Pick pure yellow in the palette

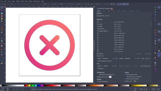[30, 85]
